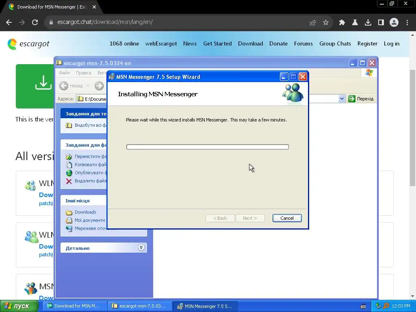This screenshot has height=312, width=416.
Task: Open Group Chats nav item
Action: (x=335, y=44)
